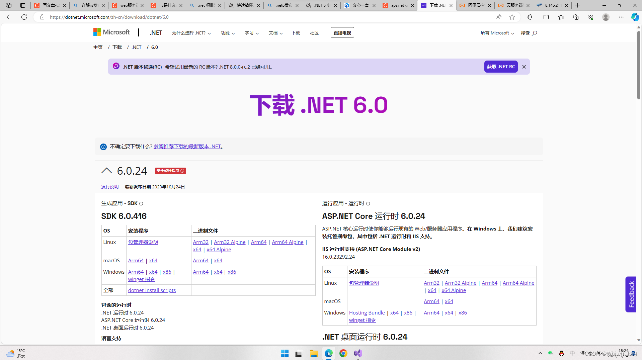Open the 文档 navigation dropdown
The width and height of the screenshot is (642, 360).
[x=275, y=33]
